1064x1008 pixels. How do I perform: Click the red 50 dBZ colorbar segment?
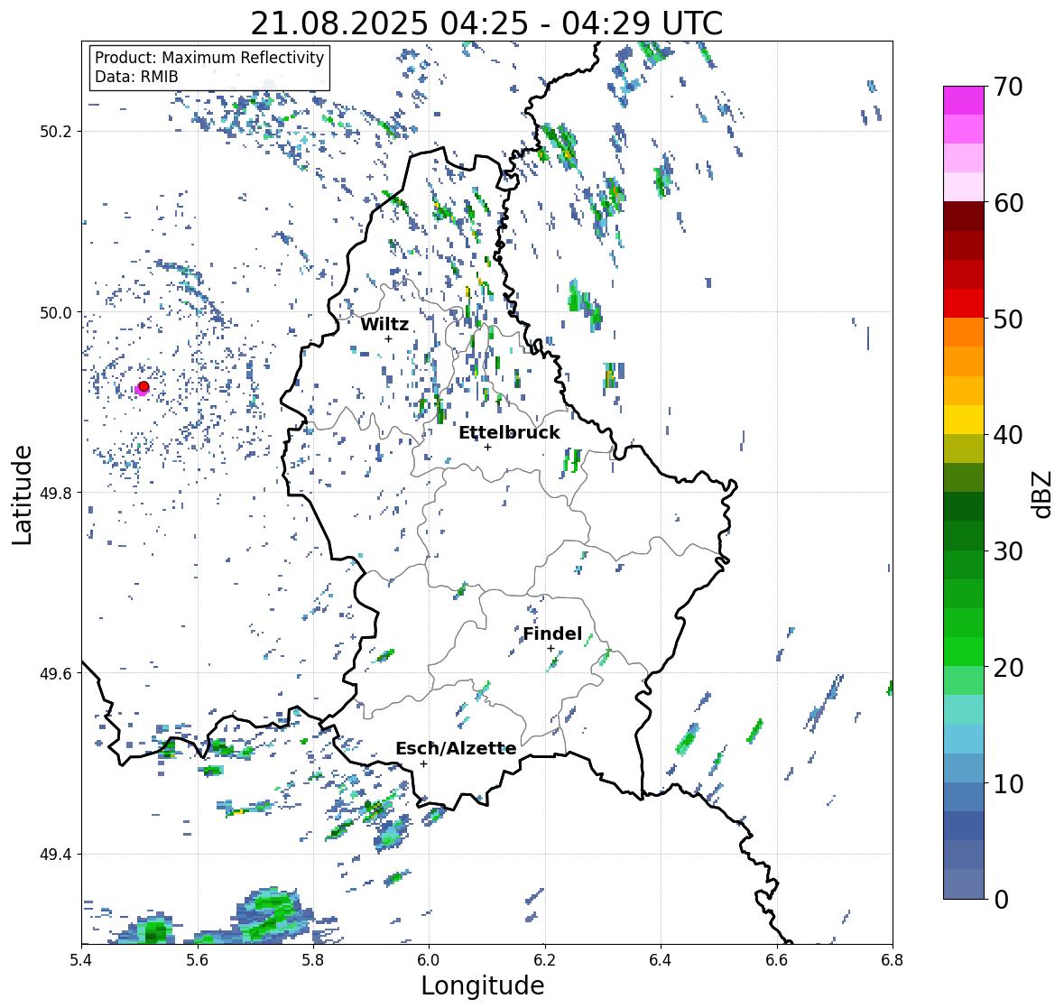coord(964,303)
